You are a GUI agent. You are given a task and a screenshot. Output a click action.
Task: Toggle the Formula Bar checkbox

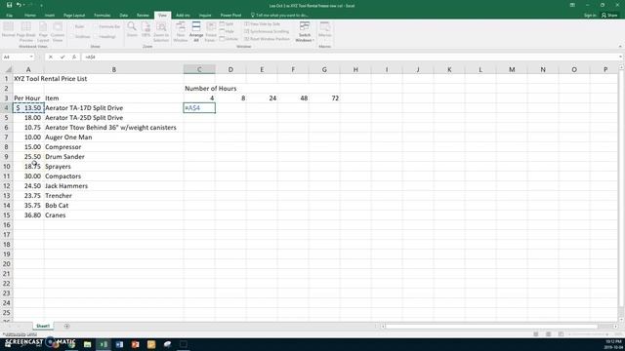(x=107, y=26)
